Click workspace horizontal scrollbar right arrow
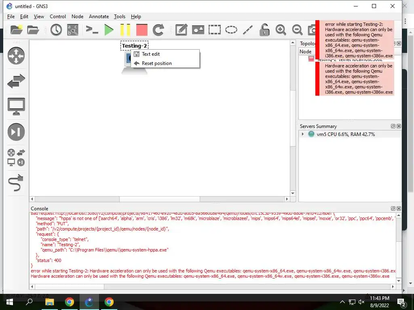The height and width of the screenshot is (310, 414). (287, 199)
